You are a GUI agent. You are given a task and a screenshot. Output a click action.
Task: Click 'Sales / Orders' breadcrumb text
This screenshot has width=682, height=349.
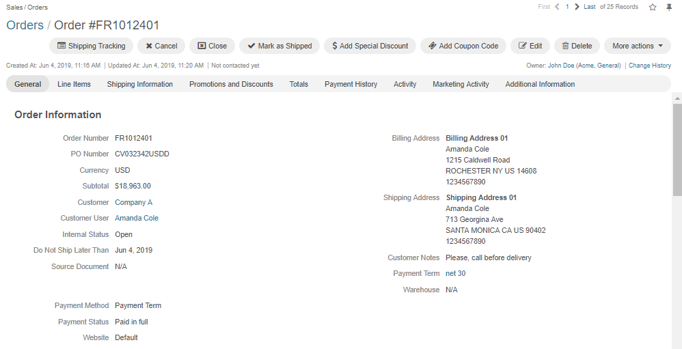click(27, 7)
